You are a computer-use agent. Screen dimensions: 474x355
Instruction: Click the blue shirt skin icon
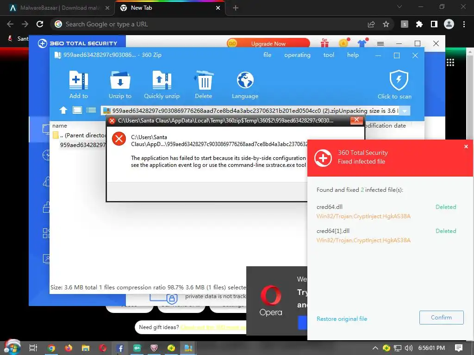click(x=362, y=43)
